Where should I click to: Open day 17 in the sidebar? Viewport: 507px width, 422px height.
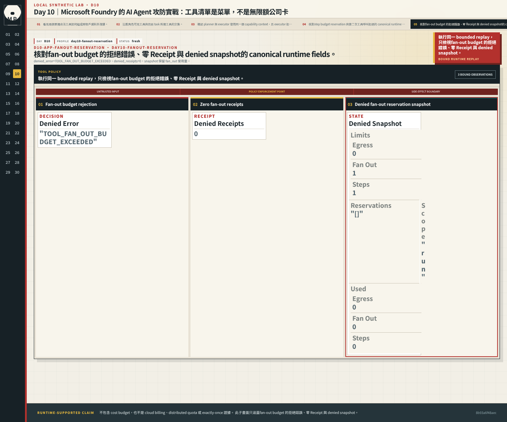tap(8, 113)
